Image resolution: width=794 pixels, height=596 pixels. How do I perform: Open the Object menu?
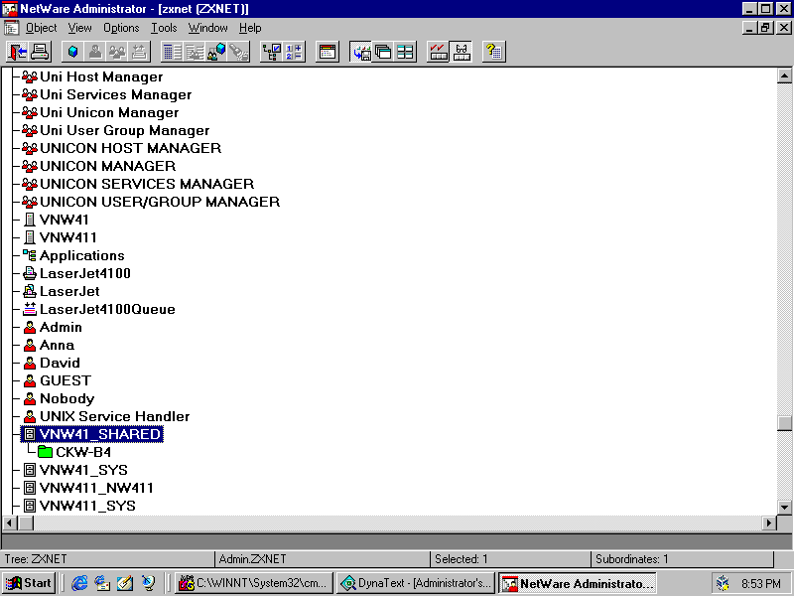[x=41, y=28]
